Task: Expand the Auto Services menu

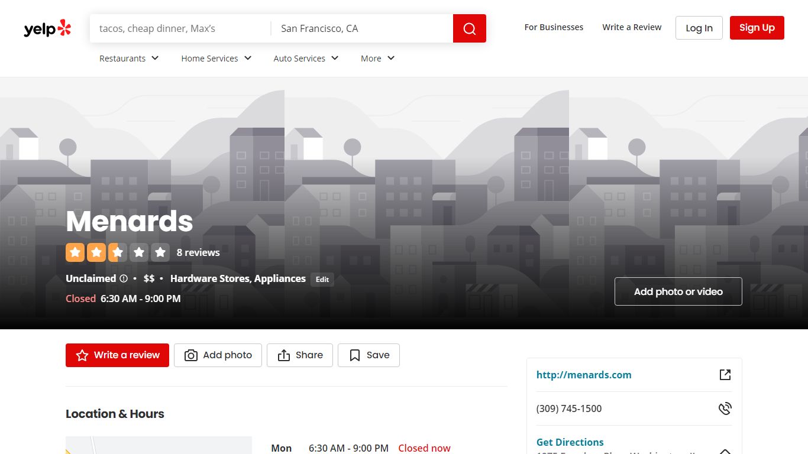Action: point(306,59)
